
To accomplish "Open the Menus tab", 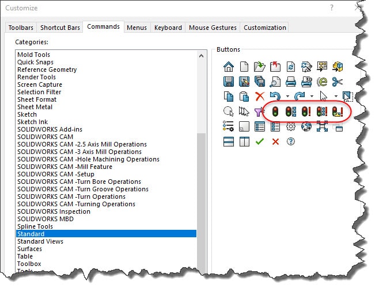I will point(137,28).
